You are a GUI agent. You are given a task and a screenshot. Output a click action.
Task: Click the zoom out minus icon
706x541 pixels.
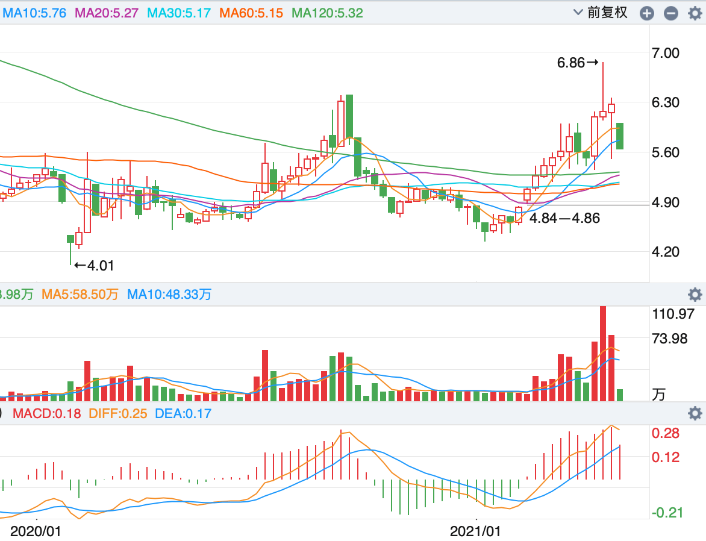[x=671, y=13]
